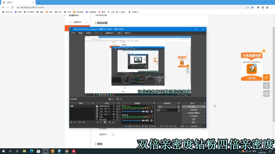Open the fade transition type dropdown
The height and width of the screenshot is (154, 275).
pyautogui.click(x=167, y=107)
